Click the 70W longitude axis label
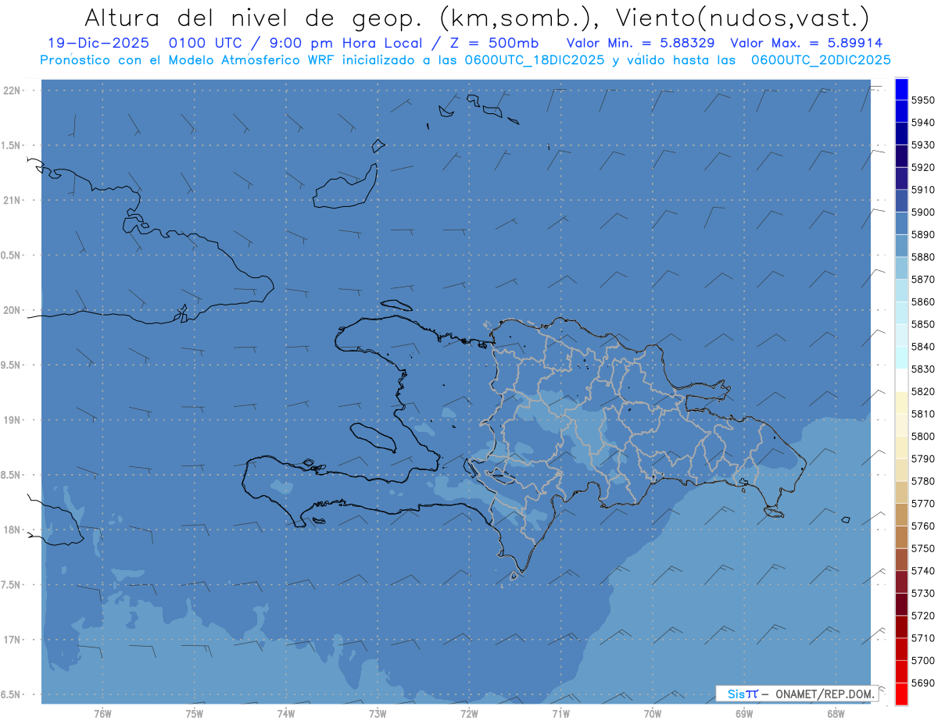The height and width of the screenshot is (724, 938). point(652,713)
